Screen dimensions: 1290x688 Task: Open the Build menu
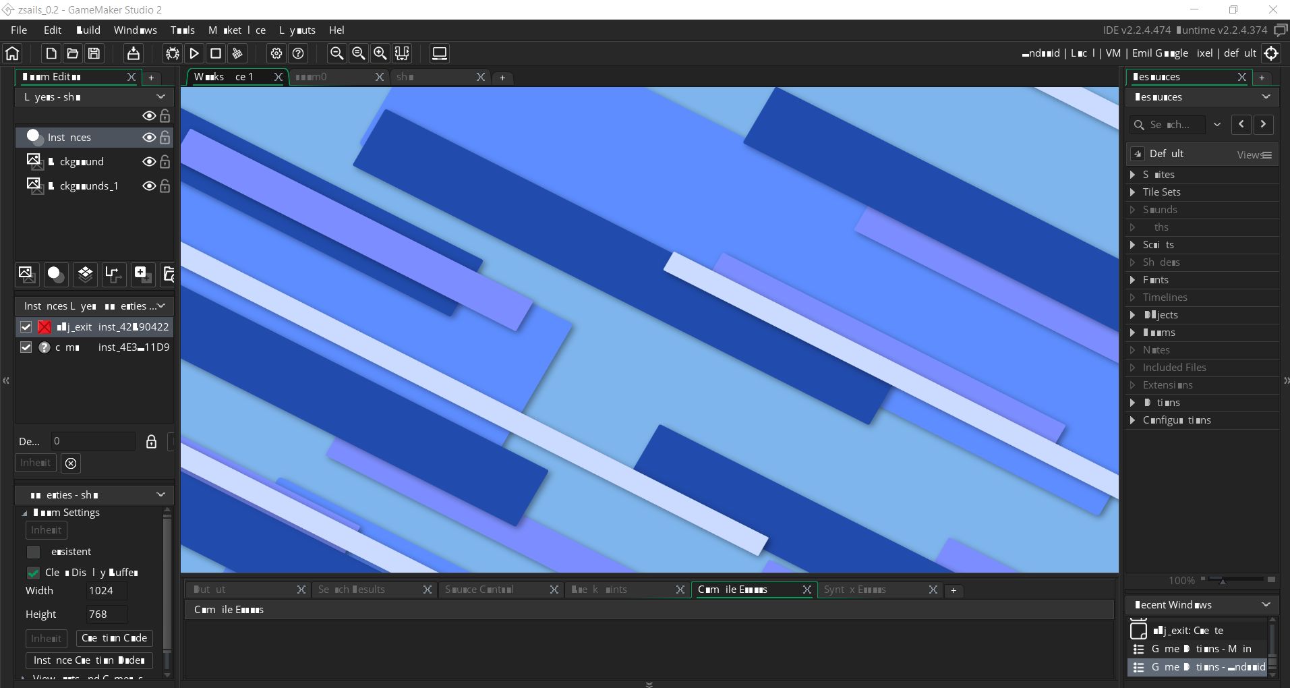pyautogui.click(x=88, y=30)
